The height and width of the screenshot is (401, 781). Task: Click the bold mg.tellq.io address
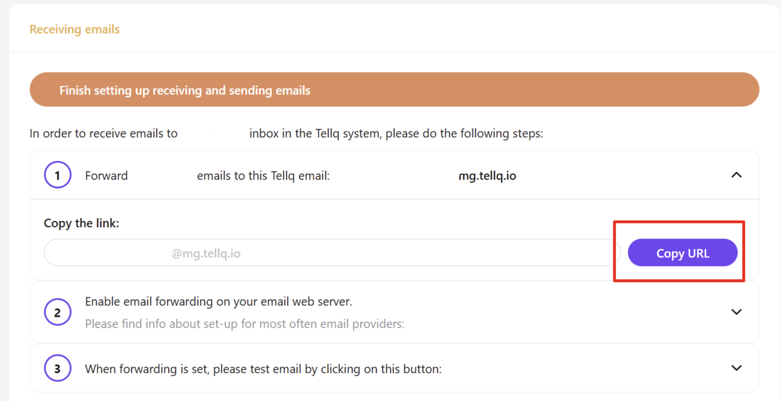[x=487, y=176]
